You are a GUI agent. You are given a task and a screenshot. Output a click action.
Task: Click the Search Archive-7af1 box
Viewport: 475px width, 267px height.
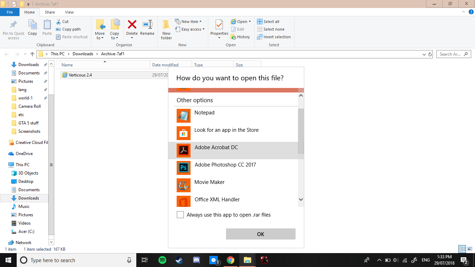454,54
